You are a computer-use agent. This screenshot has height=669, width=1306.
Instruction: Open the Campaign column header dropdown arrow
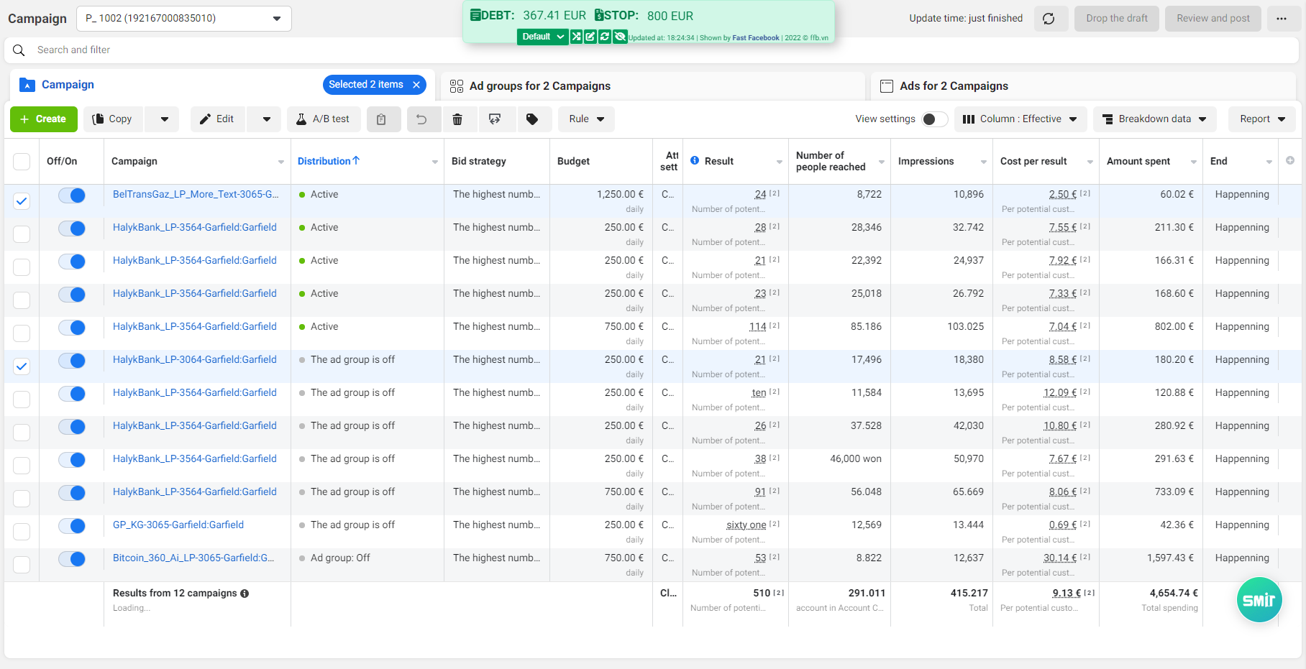[281, 162]
